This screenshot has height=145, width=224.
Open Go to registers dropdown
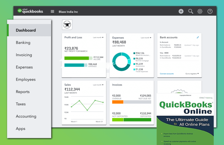[192, 74]
